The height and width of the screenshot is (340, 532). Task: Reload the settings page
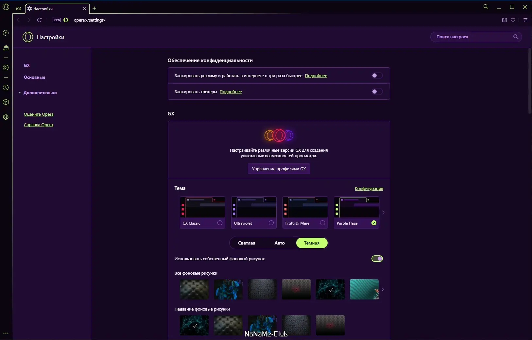[40, 20]
